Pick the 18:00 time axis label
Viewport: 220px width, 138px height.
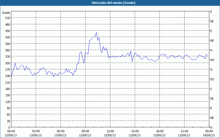(159, 131)
